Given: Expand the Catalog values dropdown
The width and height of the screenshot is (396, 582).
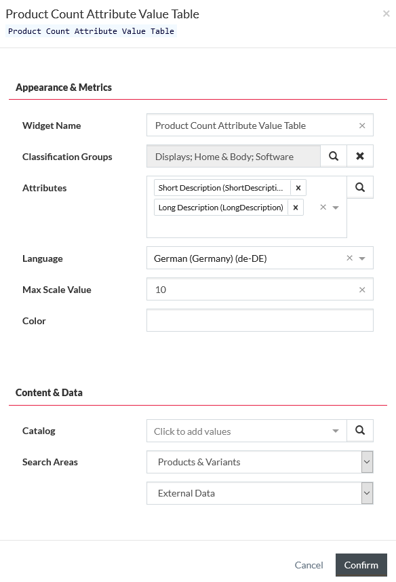Looking at the screenshot, I should pos(336,431).
